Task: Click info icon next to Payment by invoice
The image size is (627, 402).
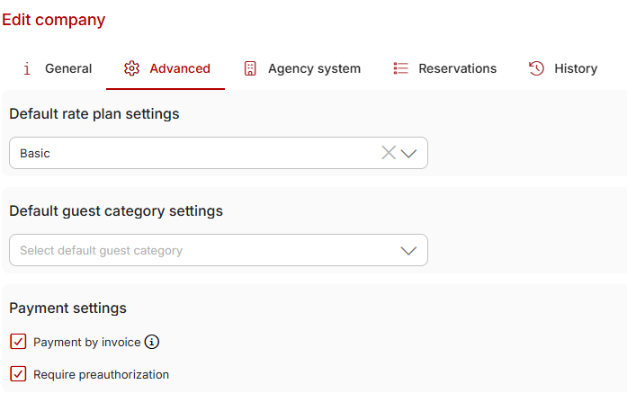Action: pos(152,342)
